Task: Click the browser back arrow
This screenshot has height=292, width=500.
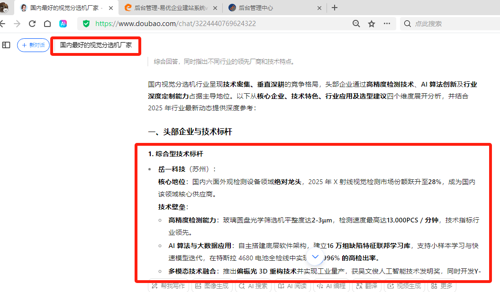Action: (x=2, y=24)
